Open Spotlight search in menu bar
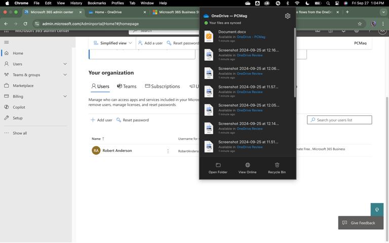Viewport: 389px width, 243px height. (328, 3)
